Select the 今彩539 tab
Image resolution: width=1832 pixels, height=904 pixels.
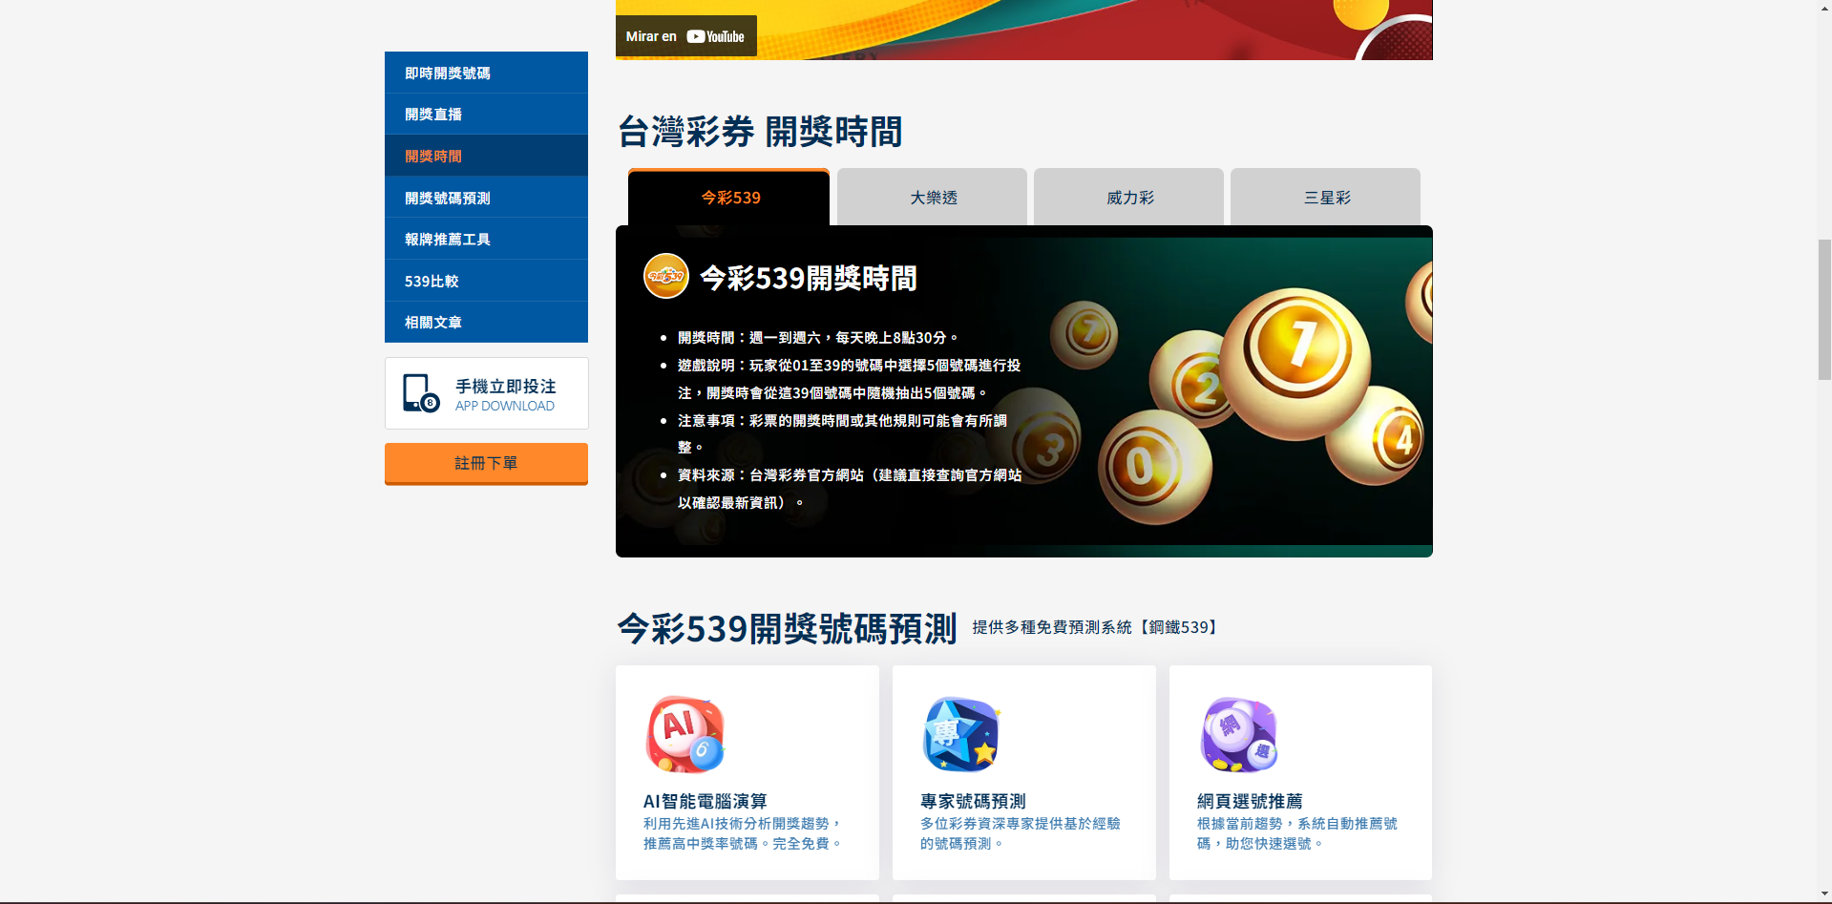(729, 198)
